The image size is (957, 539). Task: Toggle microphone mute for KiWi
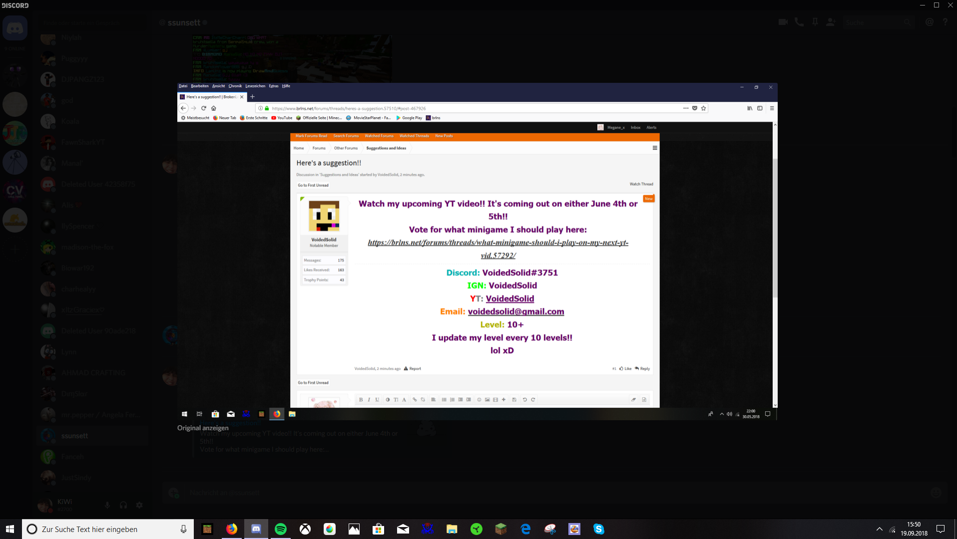coord(107,505)
